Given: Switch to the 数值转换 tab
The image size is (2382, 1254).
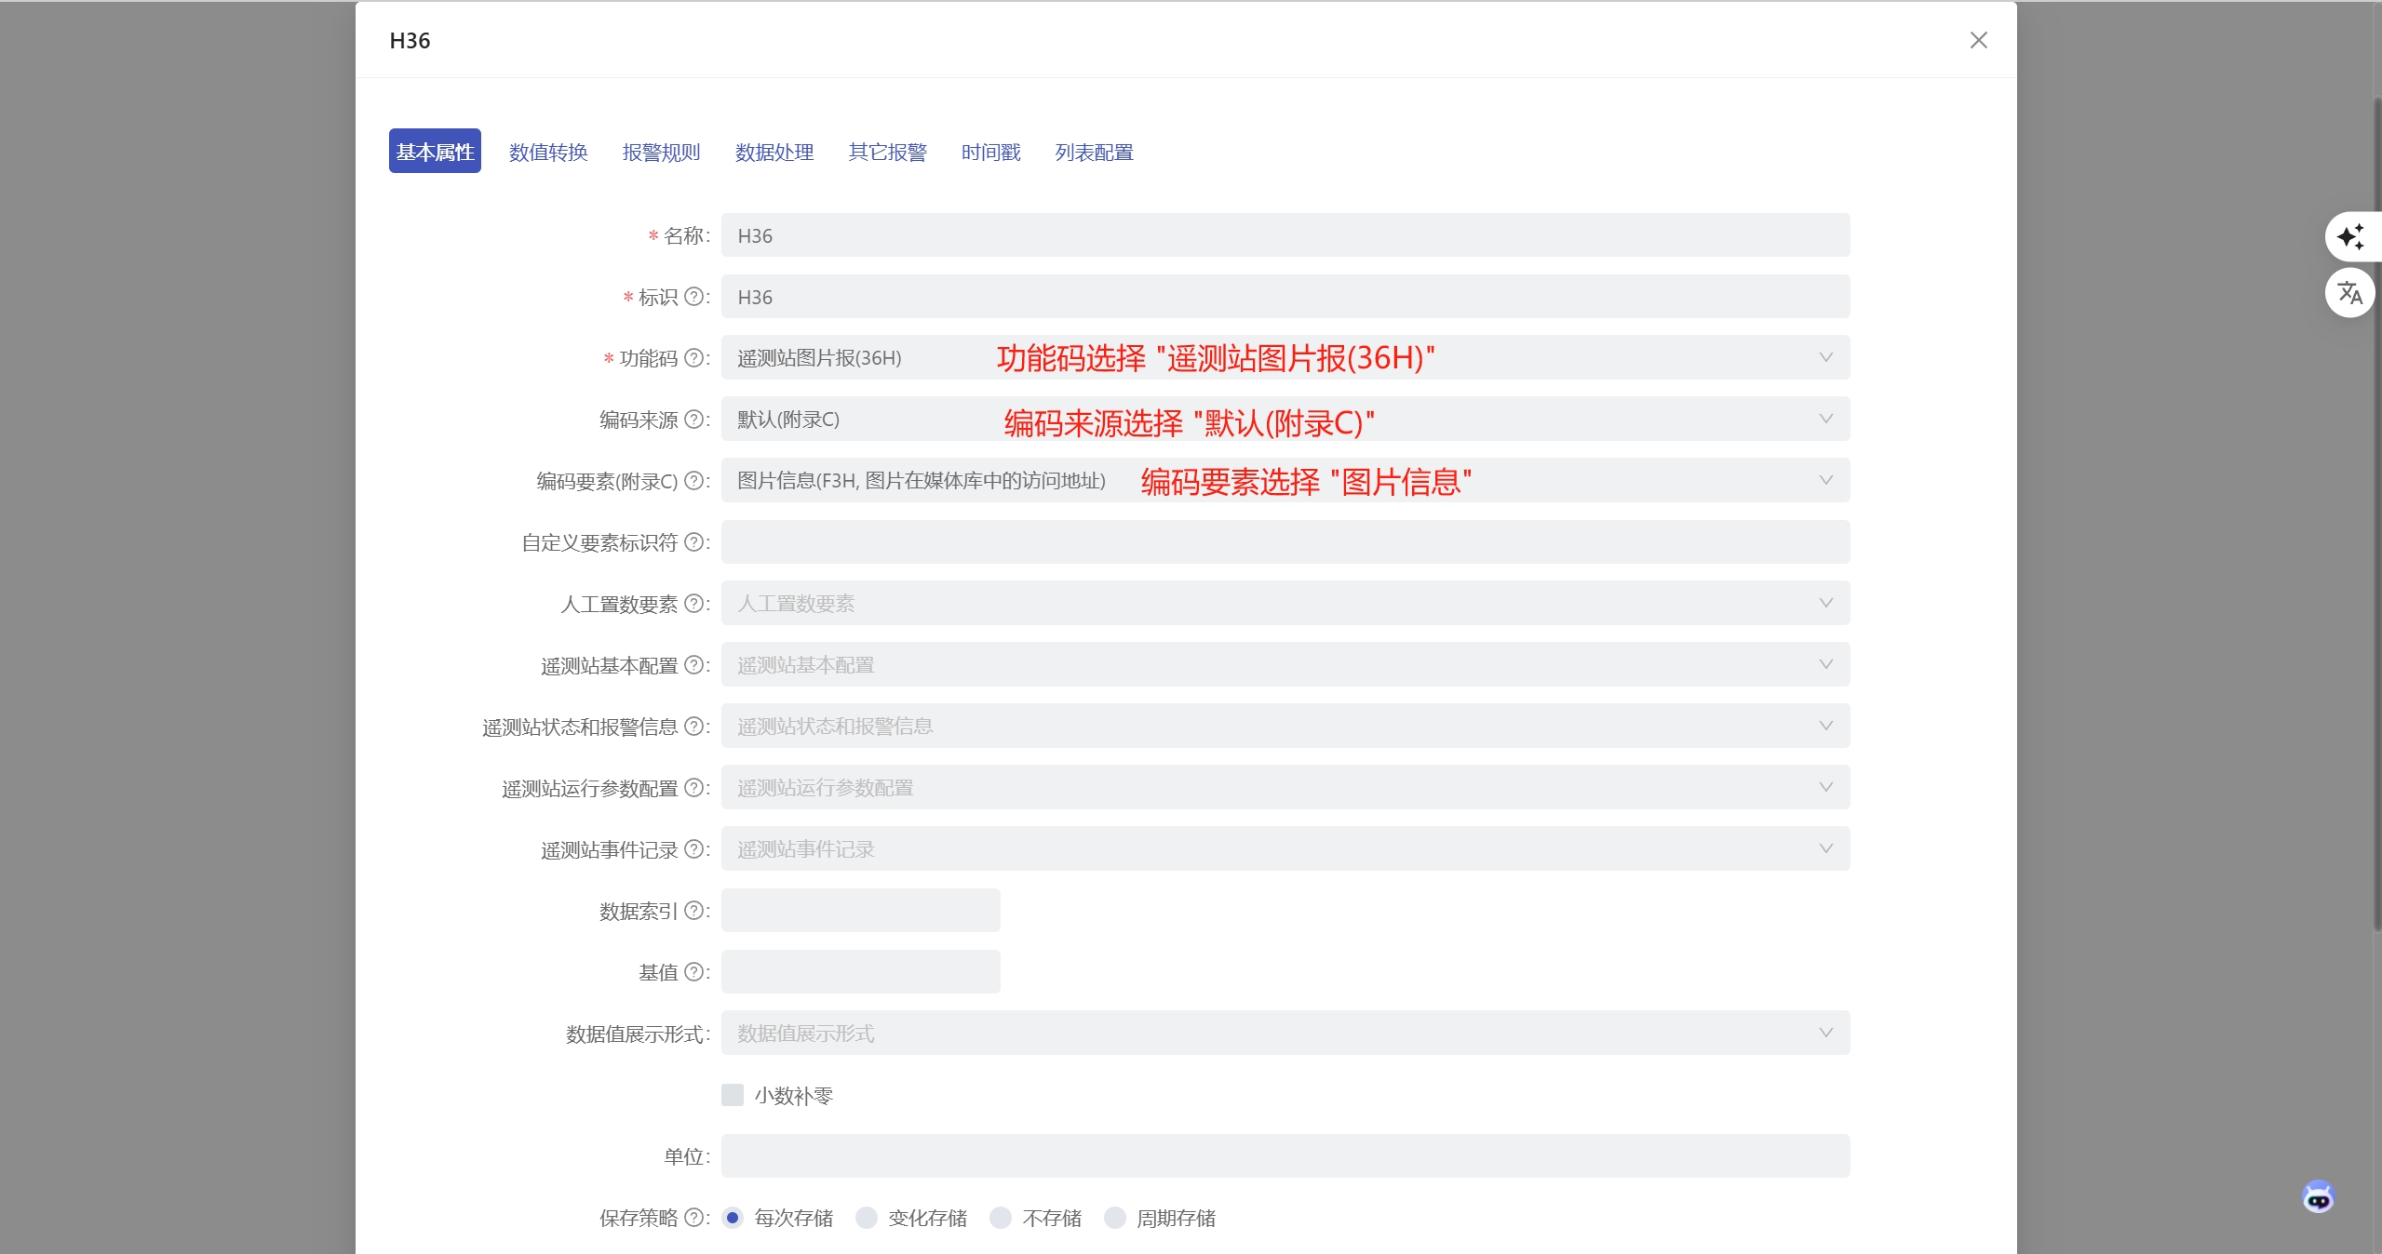Looking at the screenshot, I should pos(548,152).
